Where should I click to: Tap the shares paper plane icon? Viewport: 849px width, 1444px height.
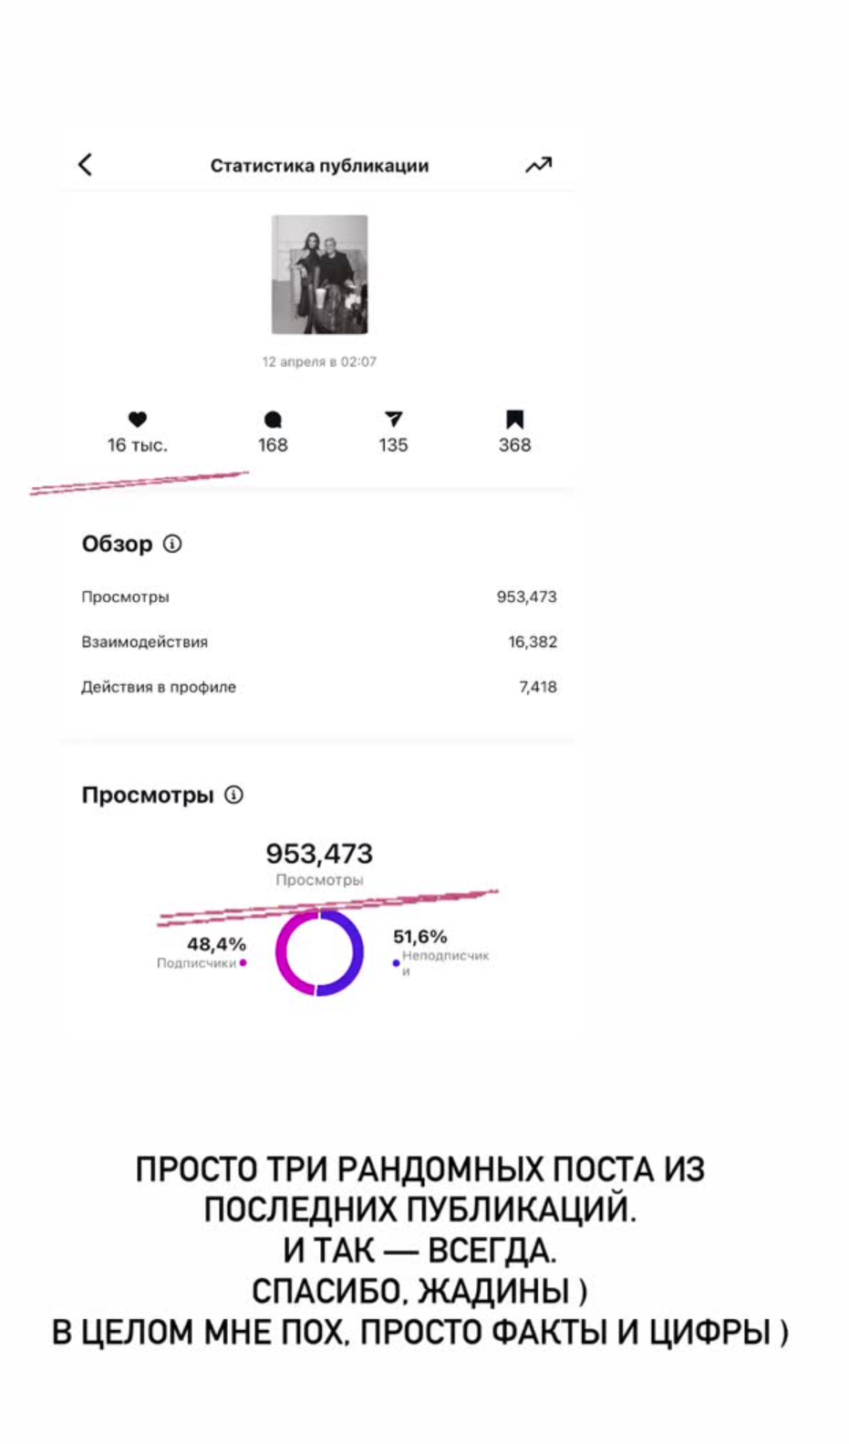[393, 419]
